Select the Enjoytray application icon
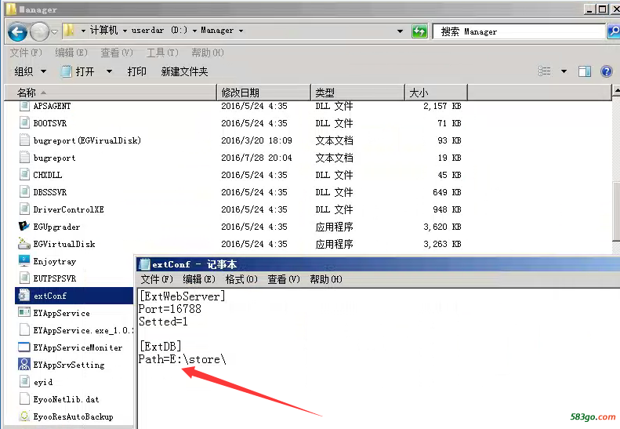 click(24, 260)
